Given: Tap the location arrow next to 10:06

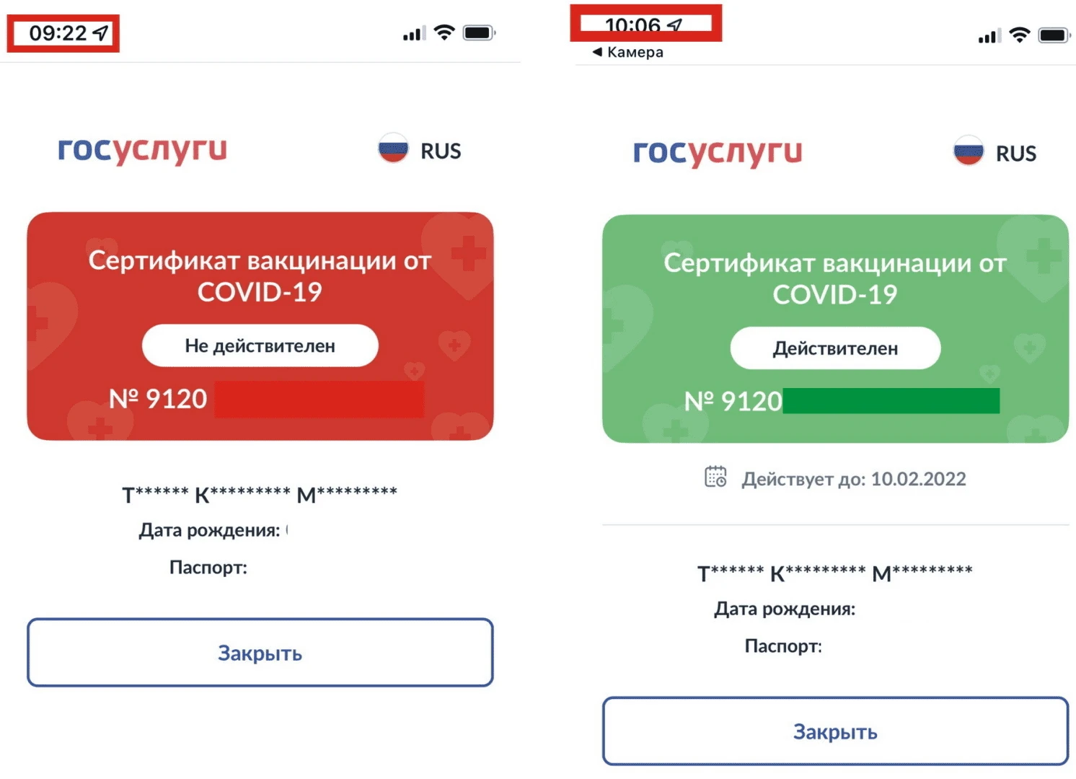Looking at the screenshot, I should 674,24.
